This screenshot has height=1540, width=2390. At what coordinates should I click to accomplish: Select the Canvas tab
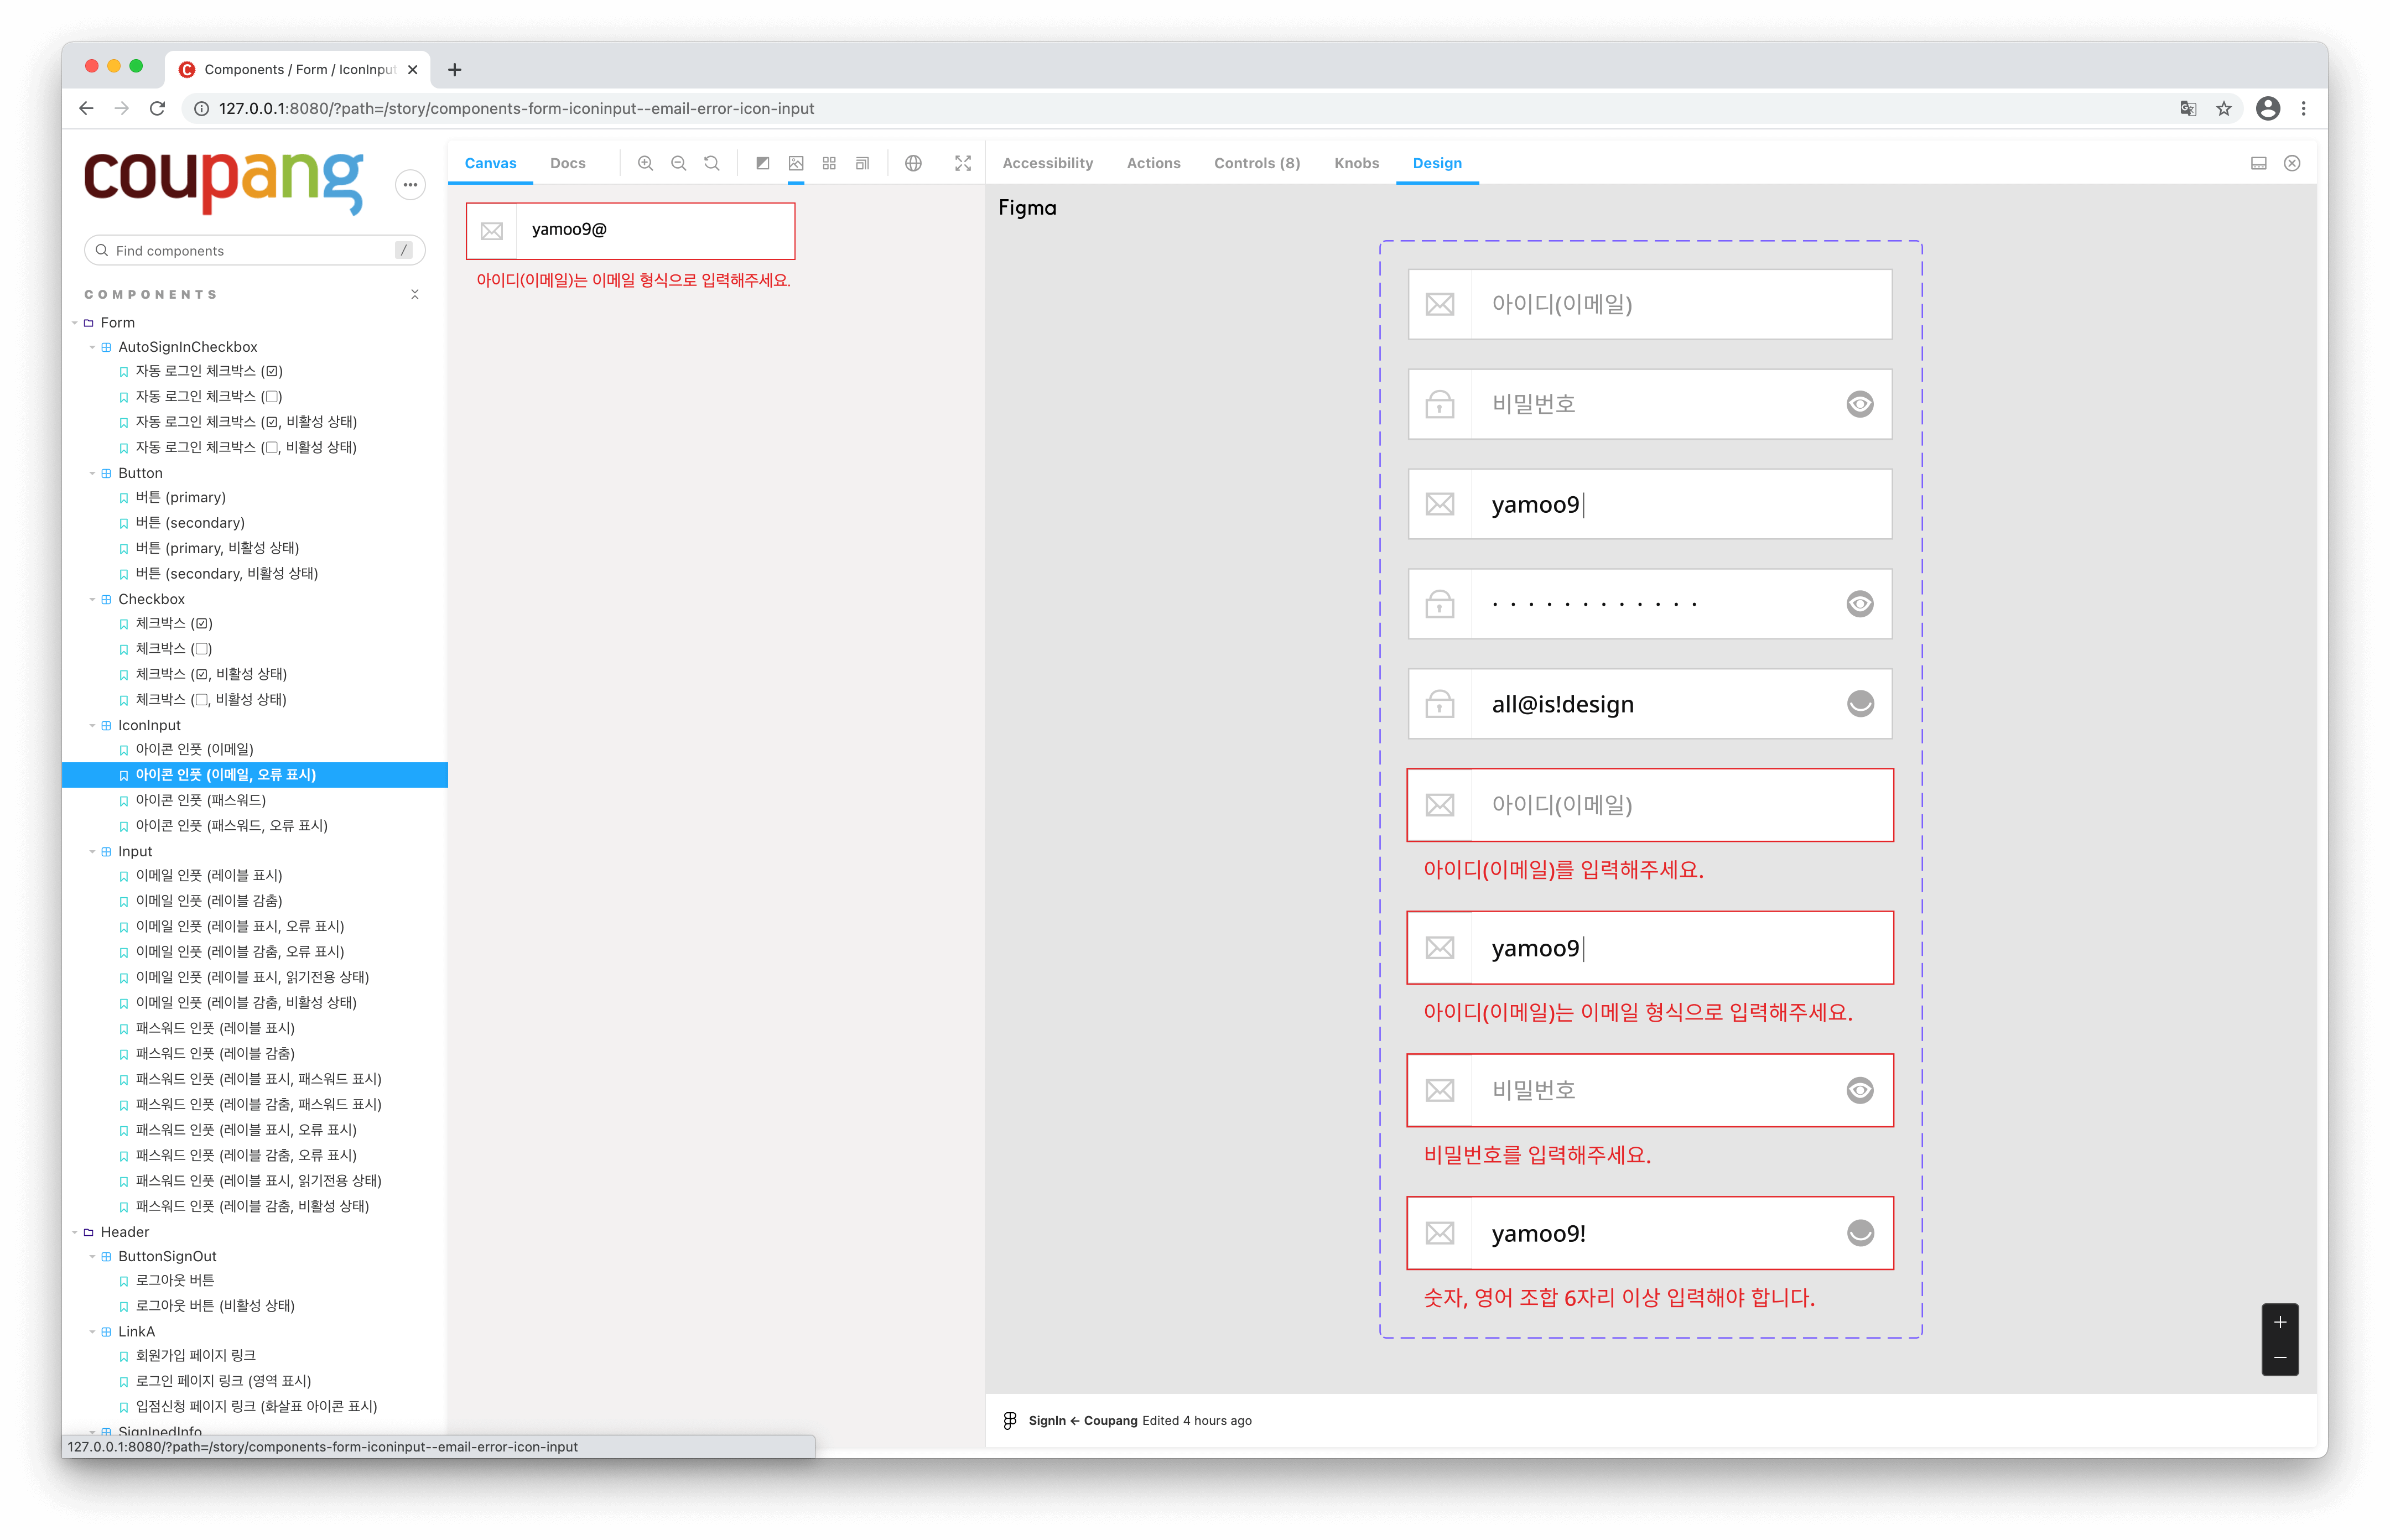[490, 163]
